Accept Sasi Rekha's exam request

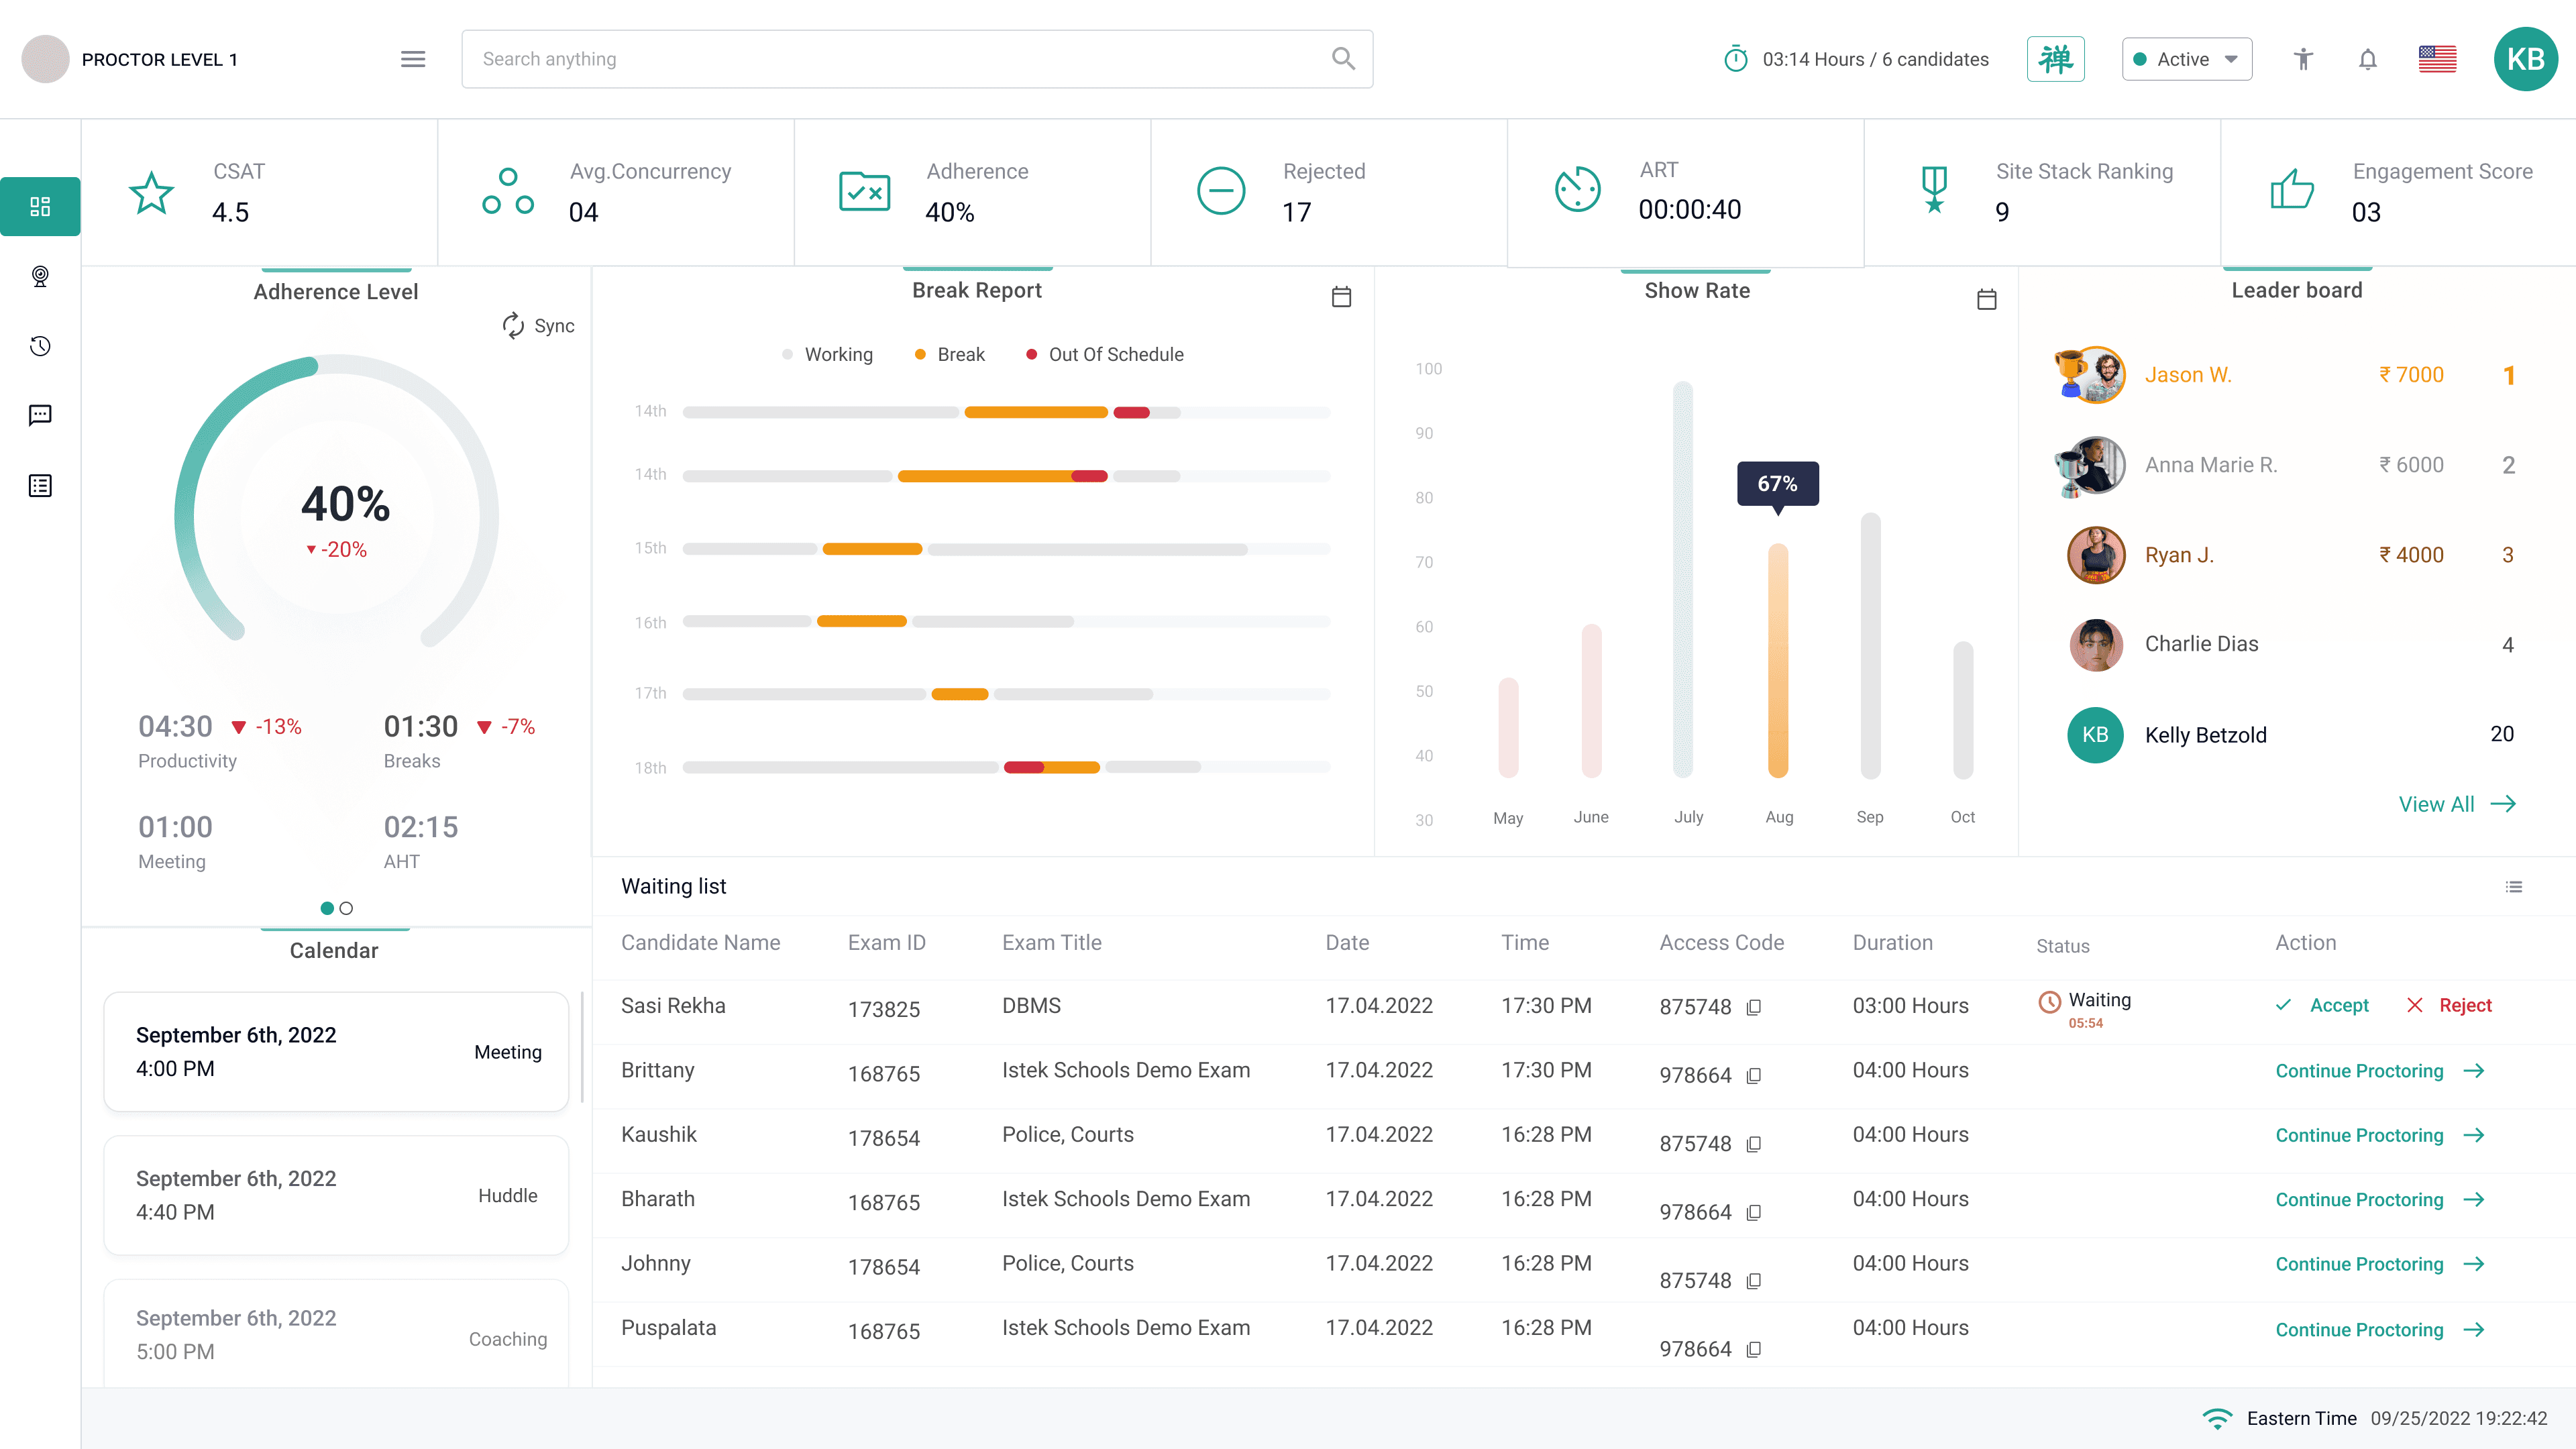click(2322, 1005)
